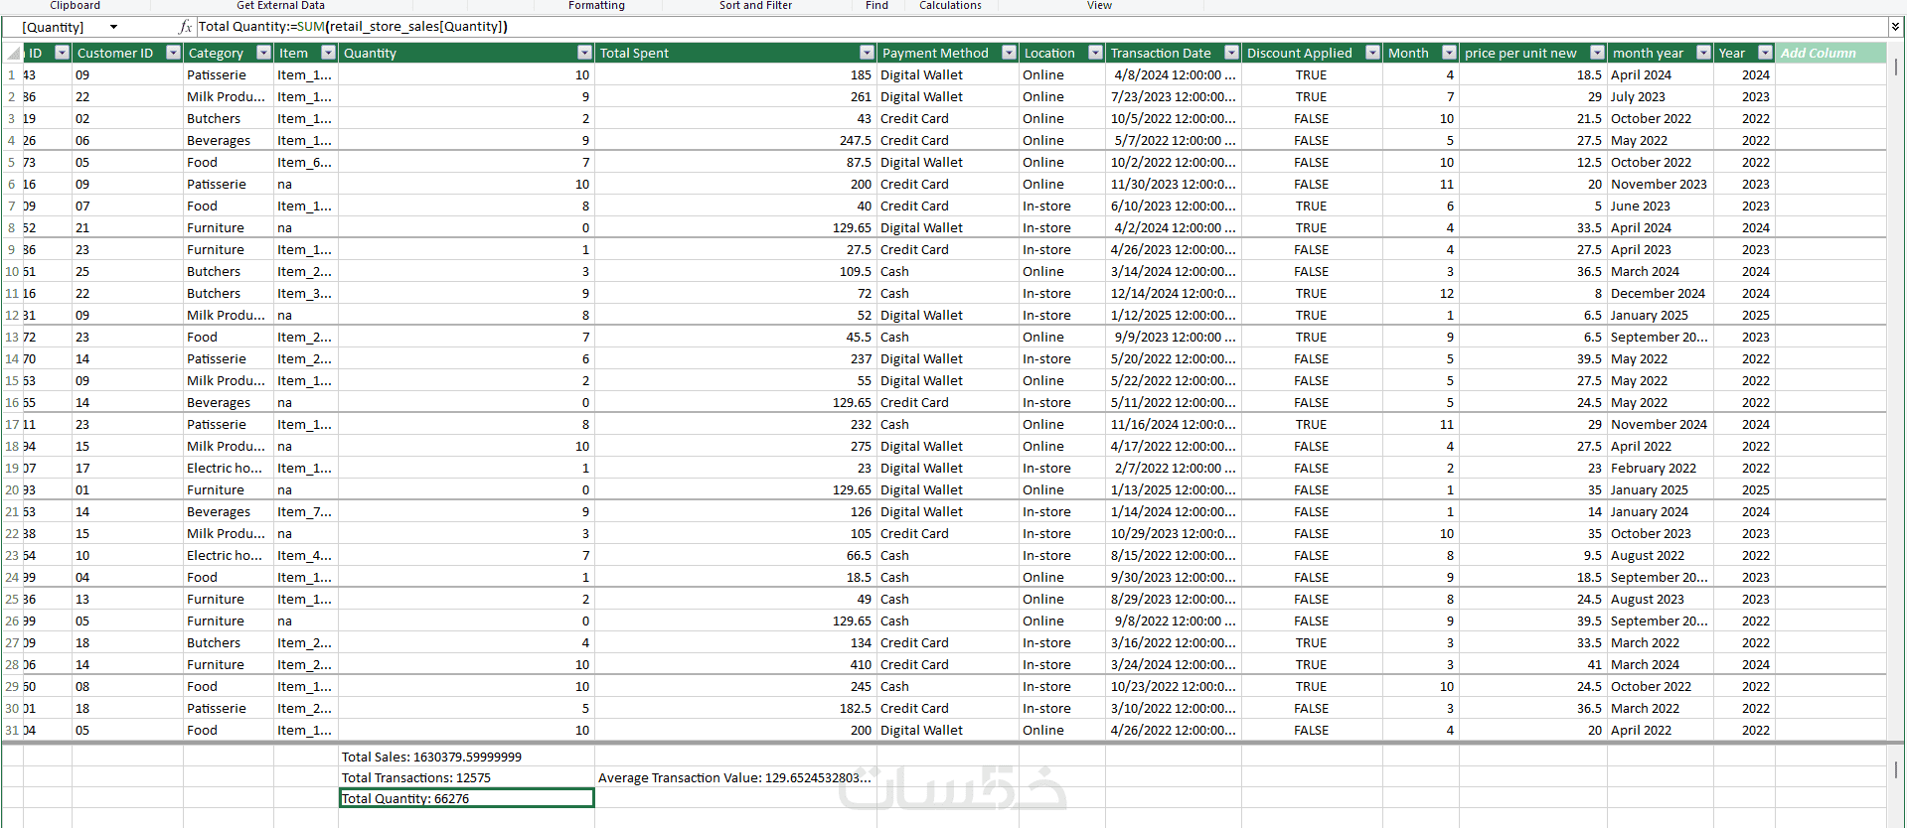Click the Item_3... cell

pos(305,293)
